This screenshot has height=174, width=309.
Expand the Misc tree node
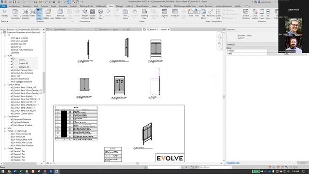coord(5,128)
